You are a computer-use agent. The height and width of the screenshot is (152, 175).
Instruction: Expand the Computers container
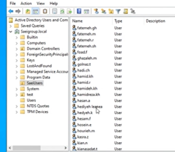16,43
